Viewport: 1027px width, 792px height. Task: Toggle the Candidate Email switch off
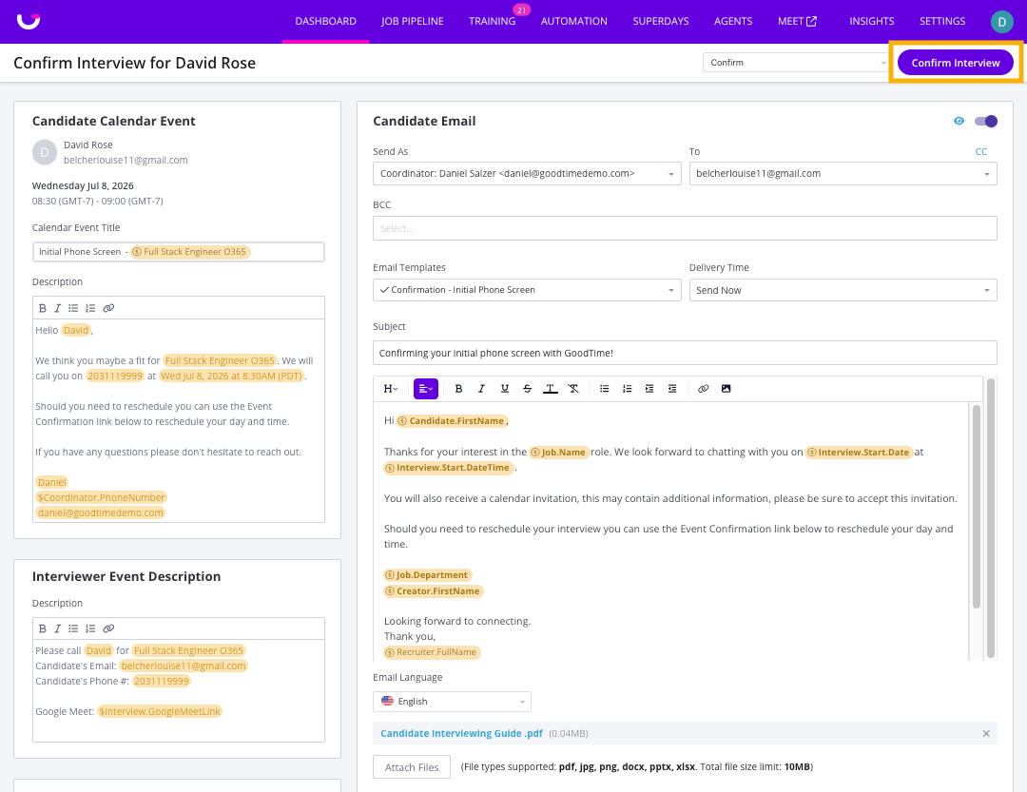tap(986, 121)
